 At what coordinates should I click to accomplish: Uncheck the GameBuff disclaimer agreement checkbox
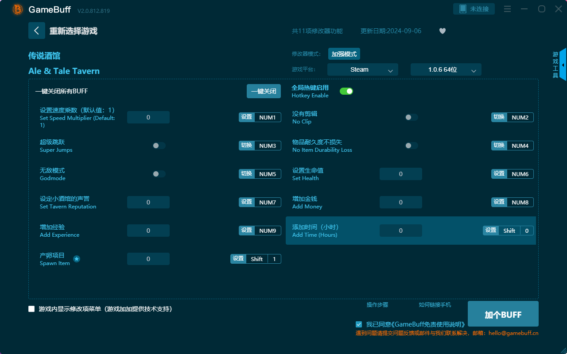coord(359,324)
